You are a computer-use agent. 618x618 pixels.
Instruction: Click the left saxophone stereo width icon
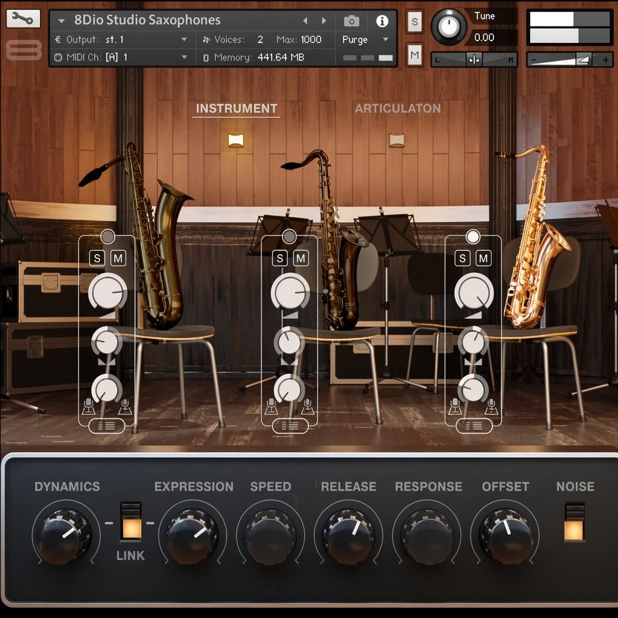[x=106, y=362]
